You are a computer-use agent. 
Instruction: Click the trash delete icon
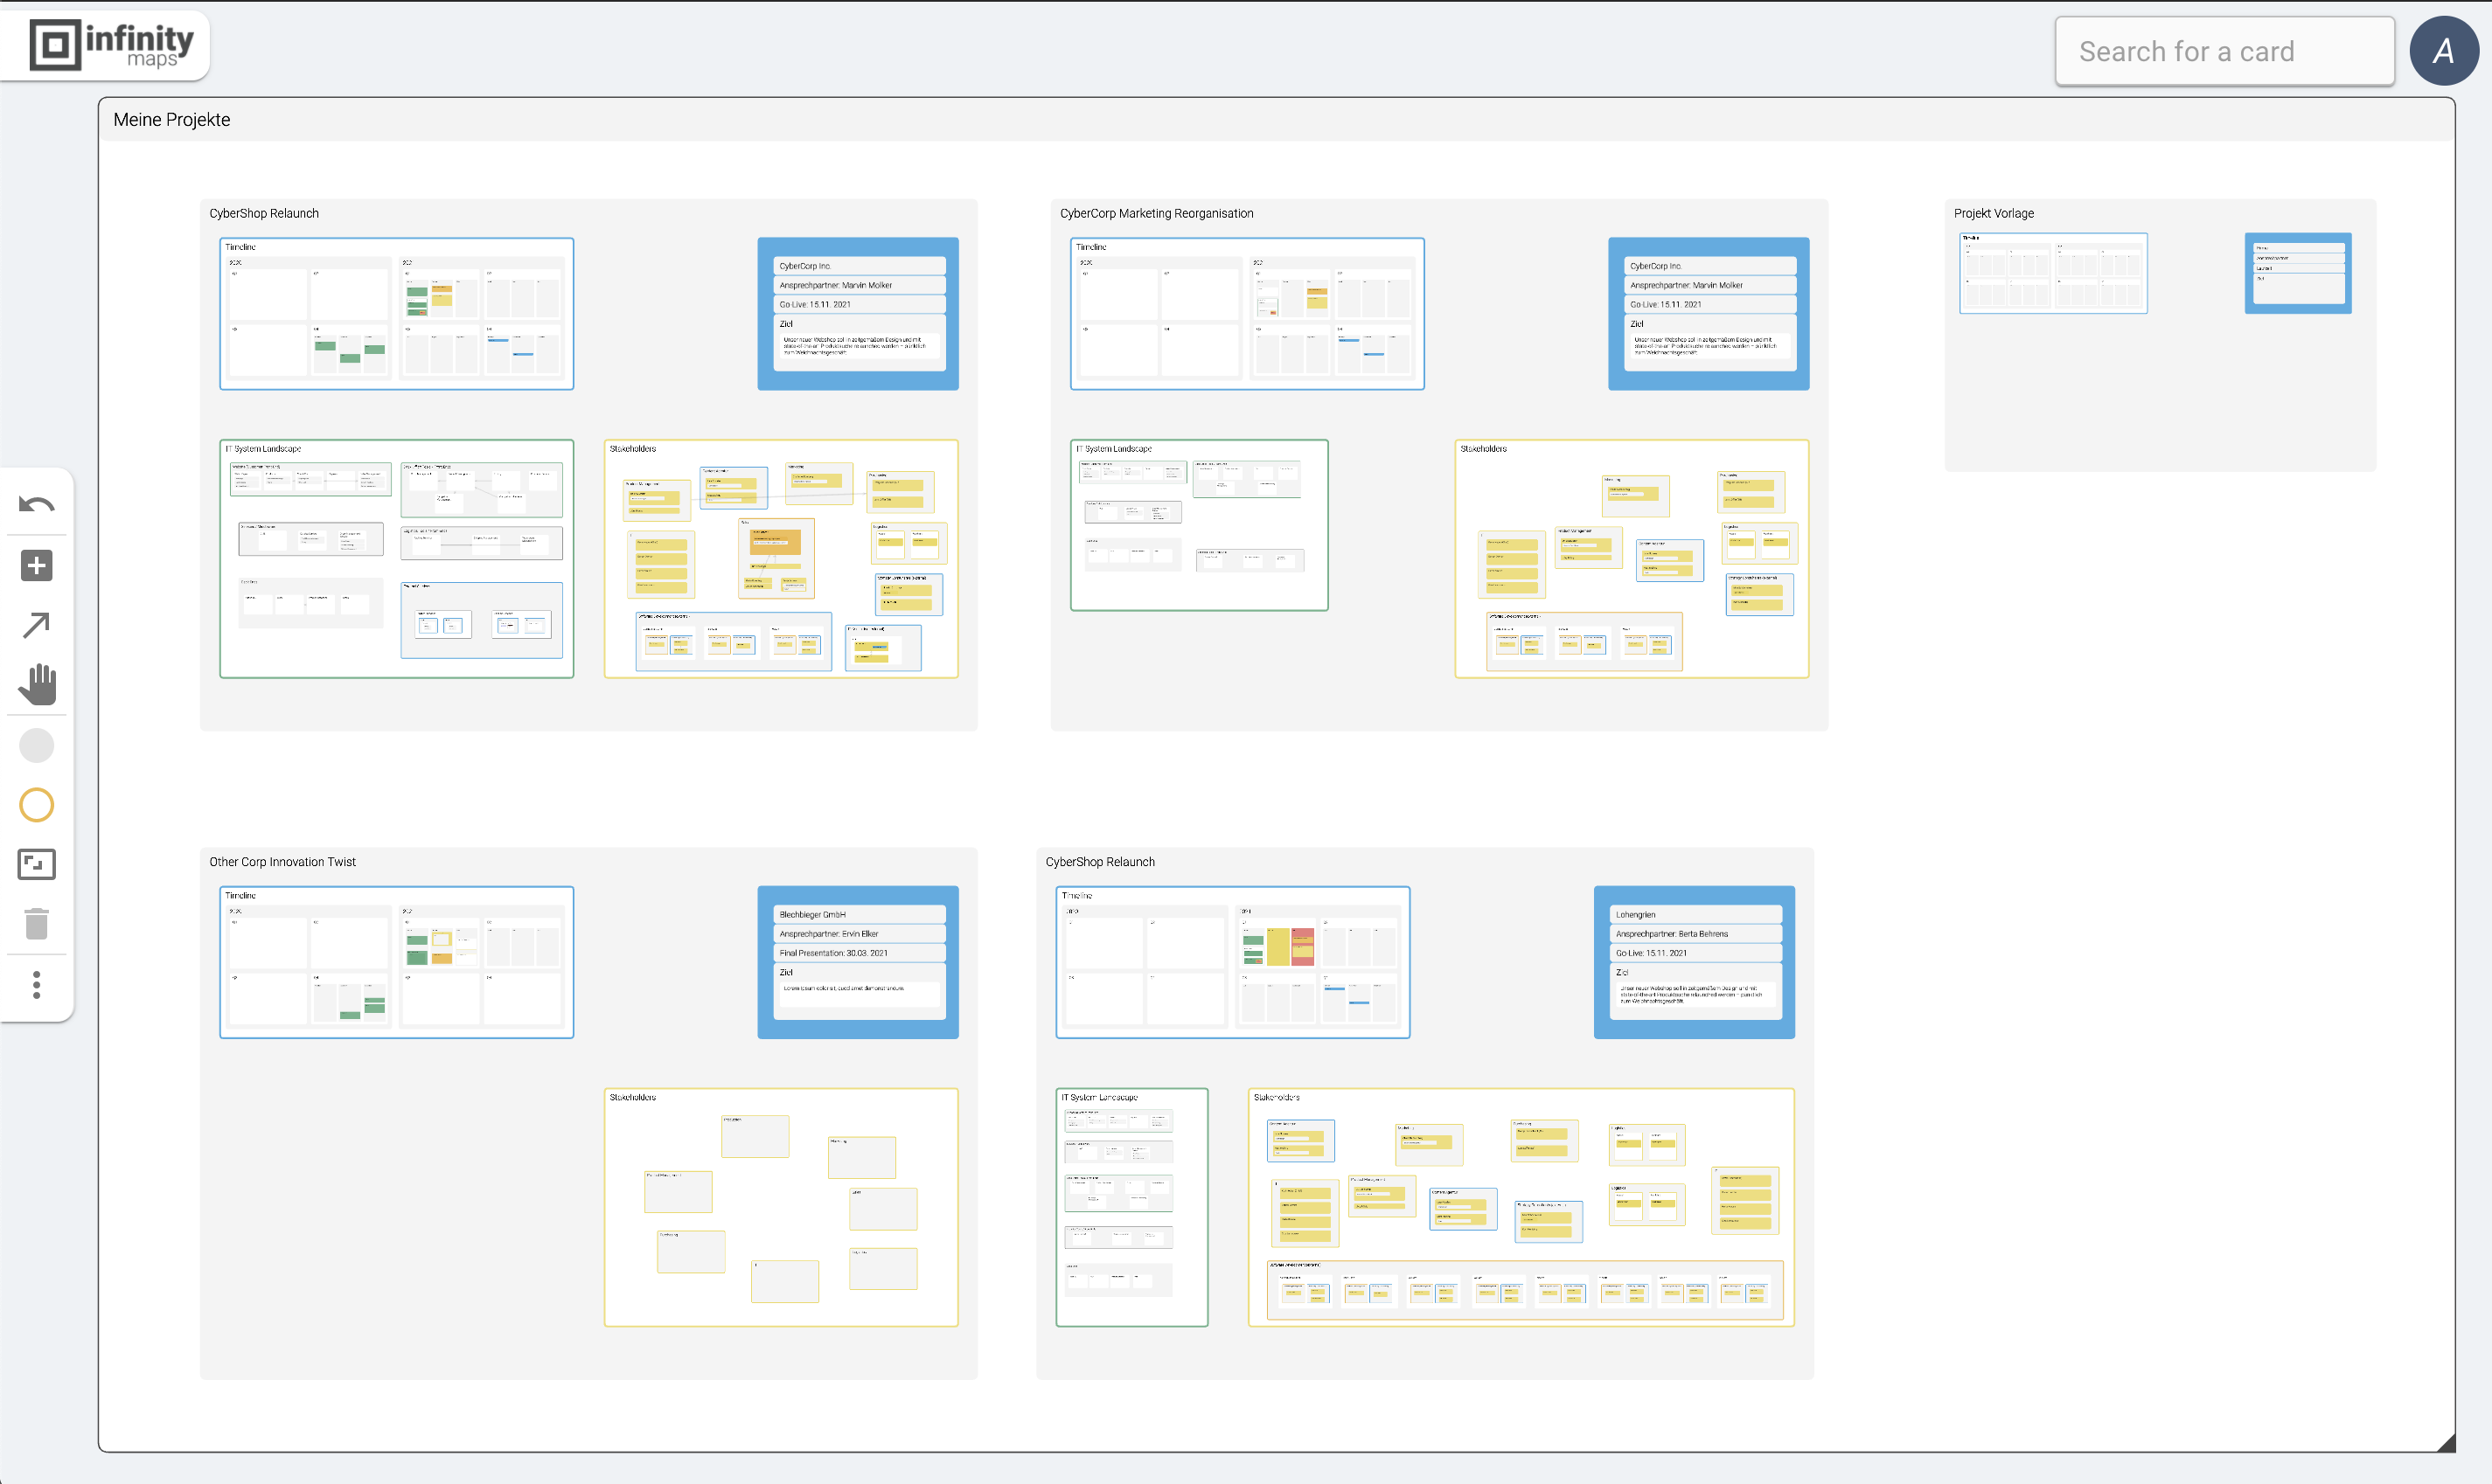click(36, 924)
